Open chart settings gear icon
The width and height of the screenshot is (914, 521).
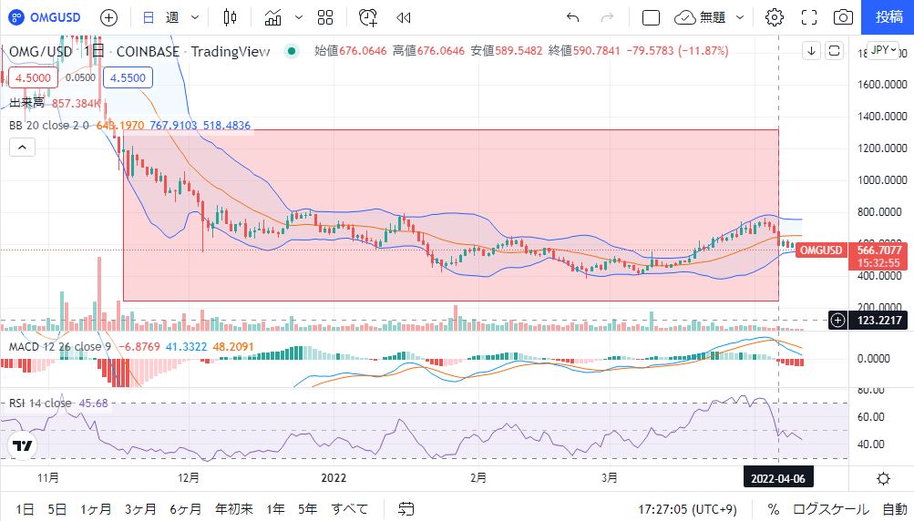(x=774, y=17)
